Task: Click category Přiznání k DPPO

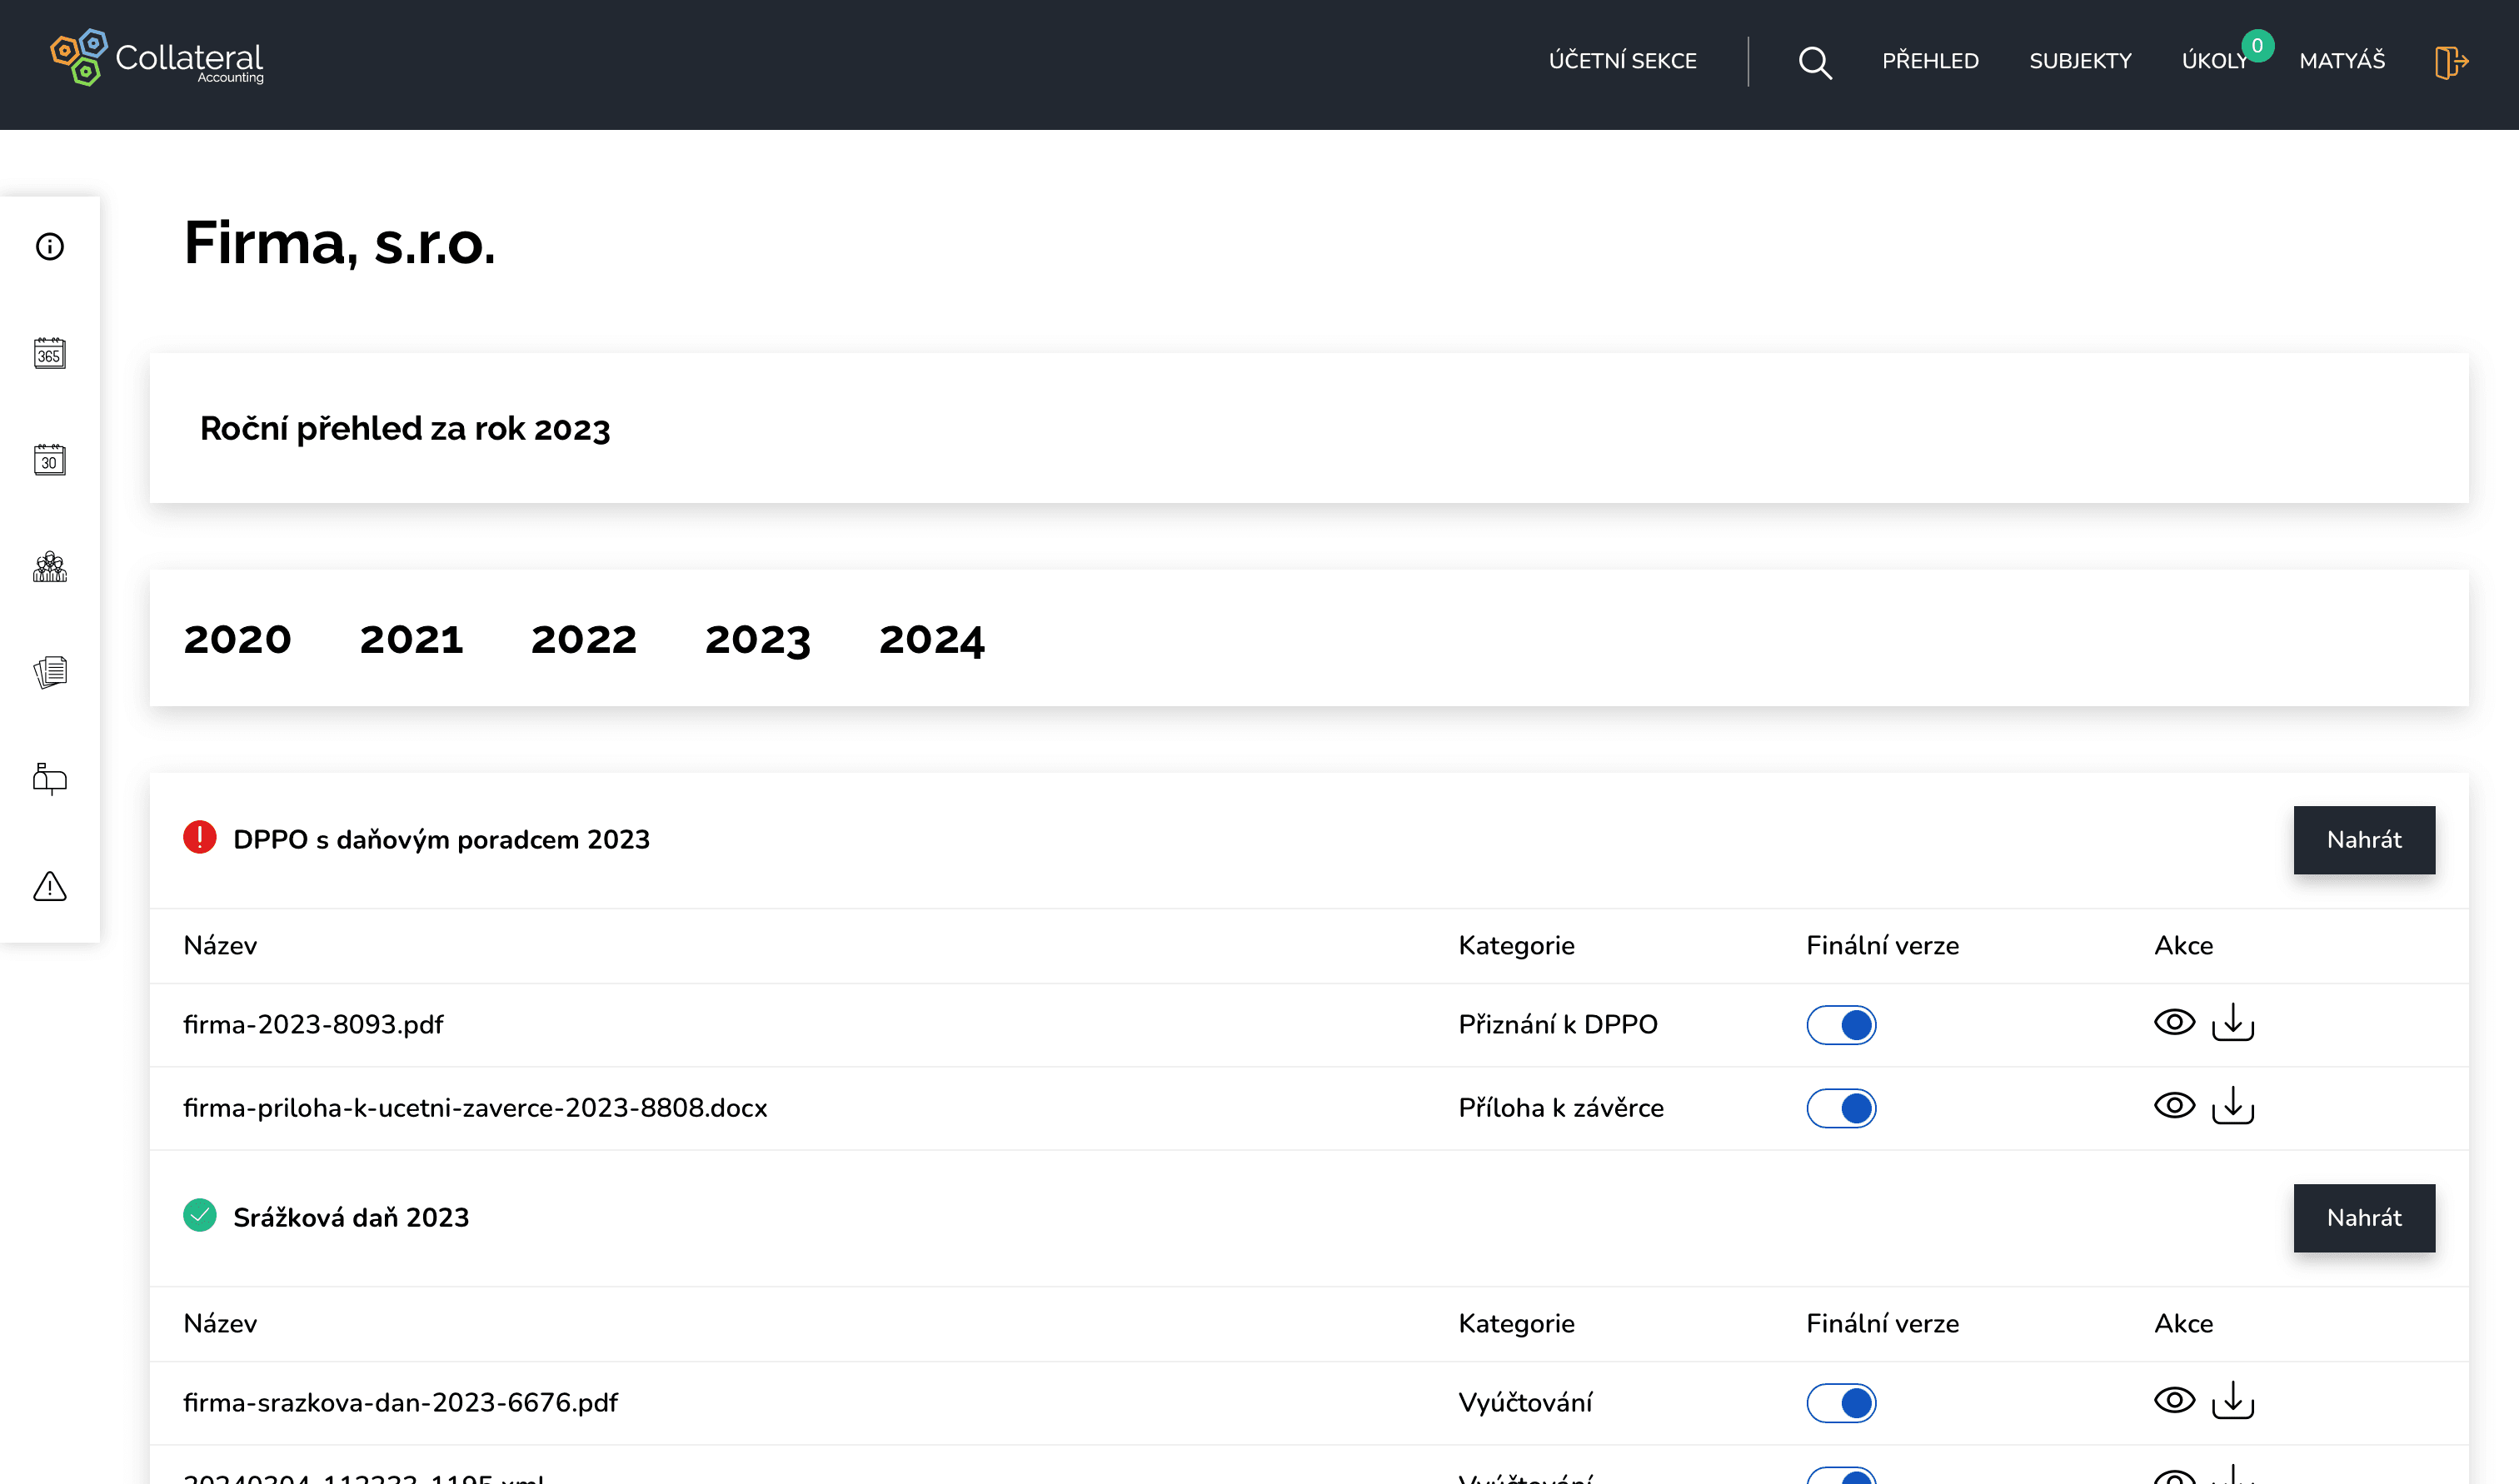Action: [x=1558, y=1025]
